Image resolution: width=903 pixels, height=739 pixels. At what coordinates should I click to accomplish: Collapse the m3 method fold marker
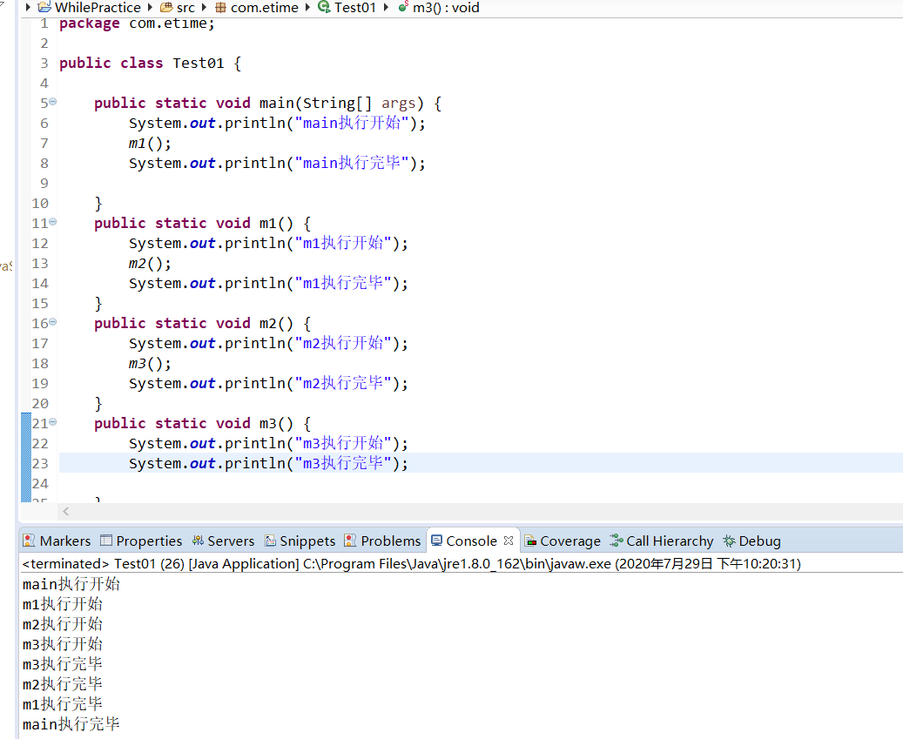53,422
